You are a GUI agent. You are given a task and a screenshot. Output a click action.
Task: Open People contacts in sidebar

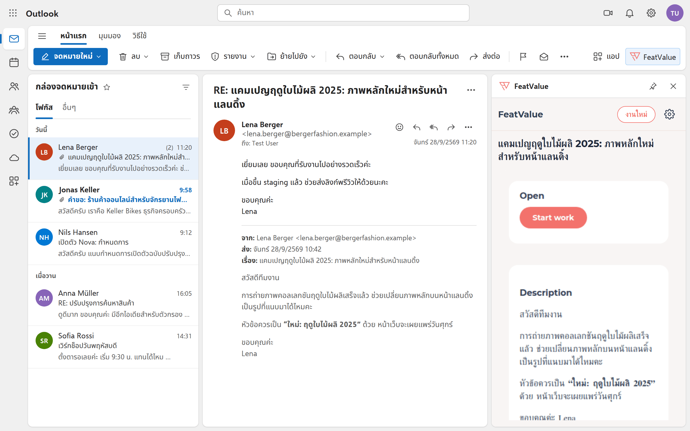click(x=14, y=86)
